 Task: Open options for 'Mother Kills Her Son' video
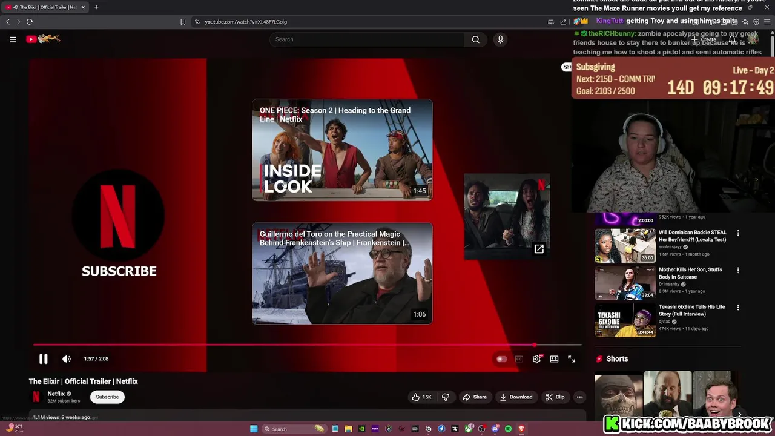737,270
